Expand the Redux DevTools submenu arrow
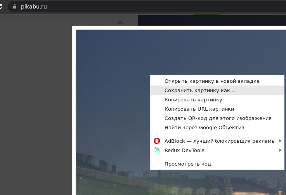Viewport: 286px width, 195px height. pyautogui.click(x=280, y=150)
